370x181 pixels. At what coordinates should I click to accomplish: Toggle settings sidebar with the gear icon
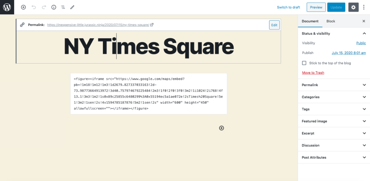(353, 7)
